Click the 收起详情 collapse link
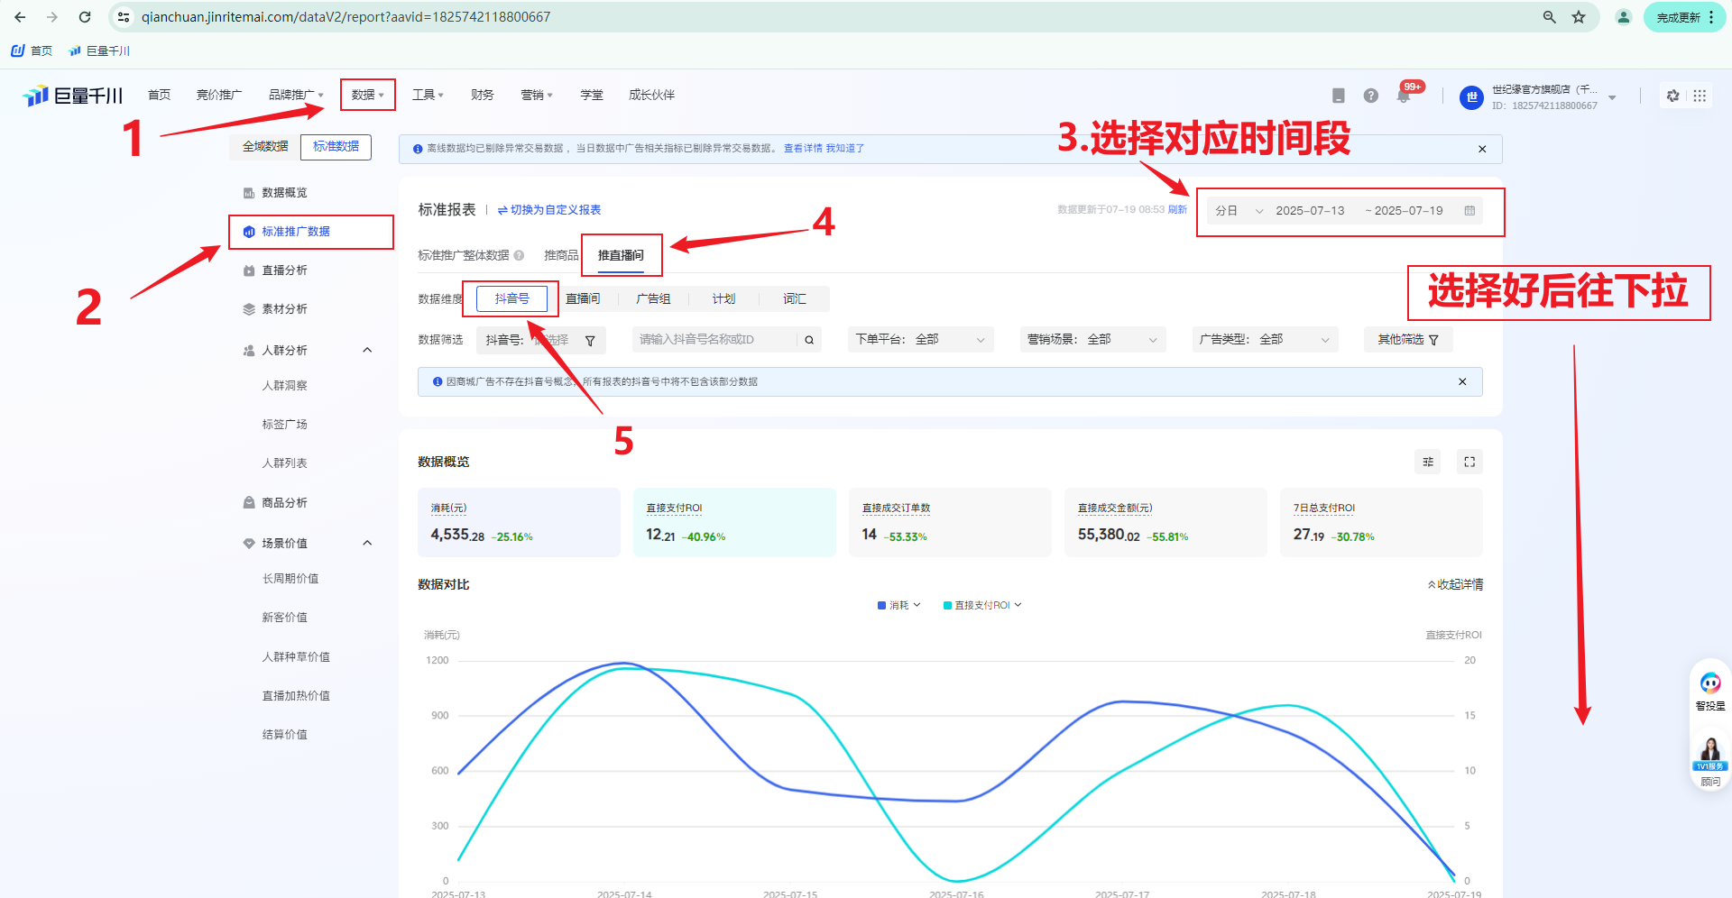This screenshot has width=1732, height=898. pos(1455,584)
